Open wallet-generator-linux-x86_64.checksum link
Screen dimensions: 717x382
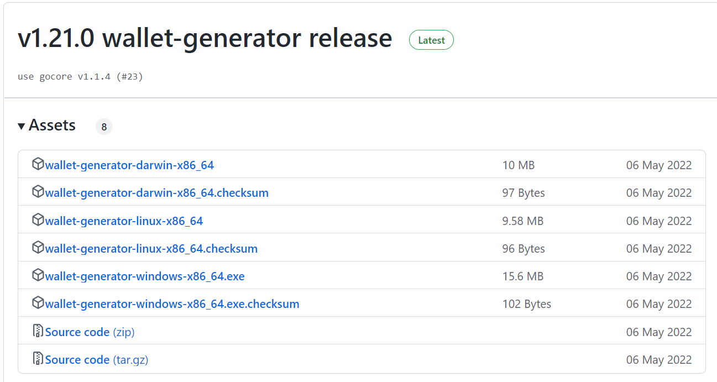pos(151,249)
